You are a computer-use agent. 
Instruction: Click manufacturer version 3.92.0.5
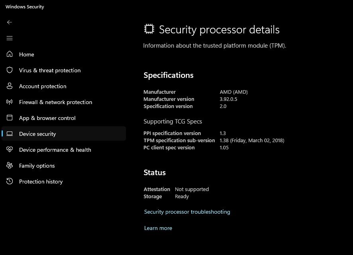click(x=228, y=99)
